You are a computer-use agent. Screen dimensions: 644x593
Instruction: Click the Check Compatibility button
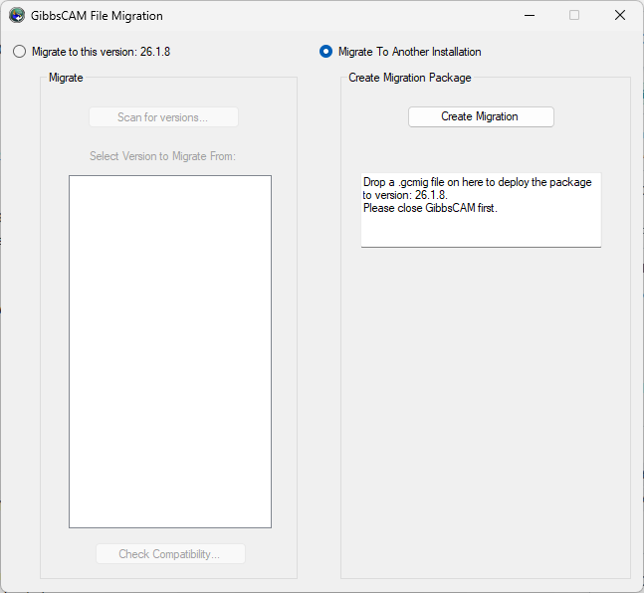pos(170,554)
